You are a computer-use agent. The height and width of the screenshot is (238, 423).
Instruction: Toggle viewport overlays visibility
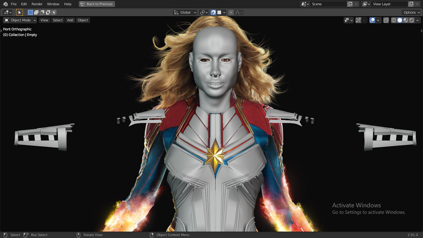373,20
